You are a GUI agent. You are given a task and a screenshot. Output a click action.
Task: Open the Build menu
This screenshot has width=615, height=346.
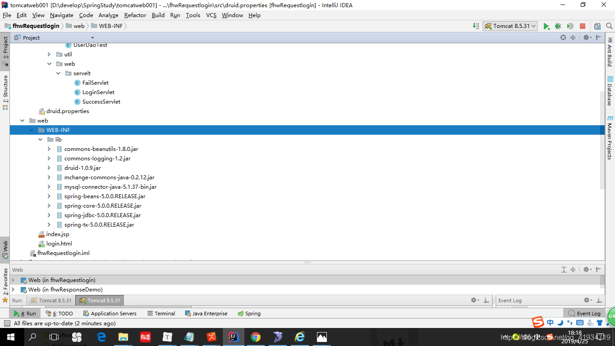click(x=158, y=15)
